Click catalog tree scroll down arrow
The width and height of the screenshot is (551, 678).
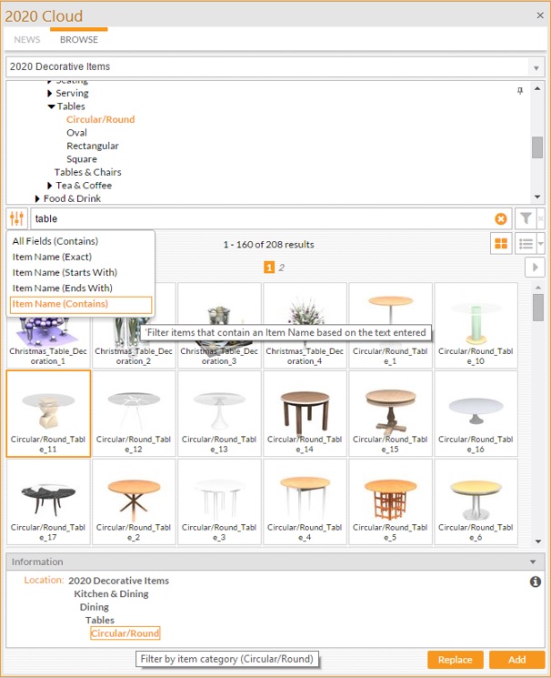[x=537, y=197]
